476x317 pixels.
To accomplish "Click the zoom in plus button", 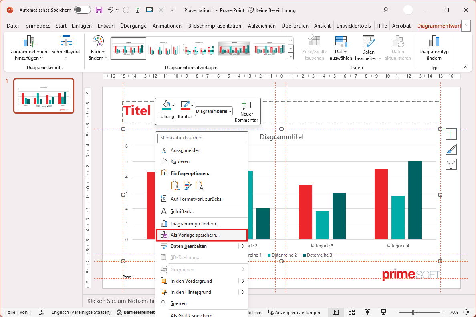I will tap(443, 312).
